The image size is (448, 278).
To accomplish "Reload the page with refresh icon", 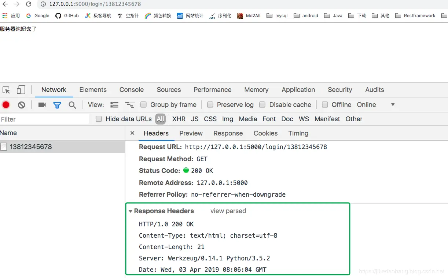I will click(29, 4).
